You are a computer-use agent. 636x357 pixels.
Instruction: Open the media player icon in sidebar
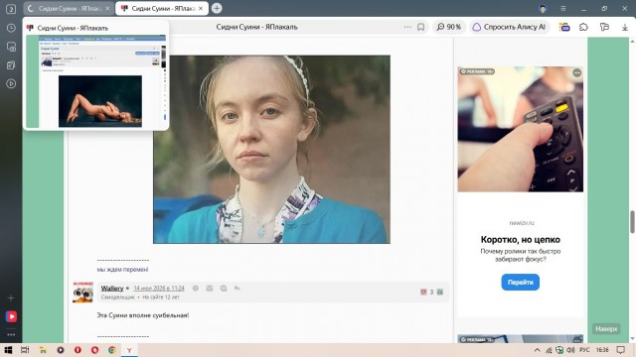click(11, 83)
